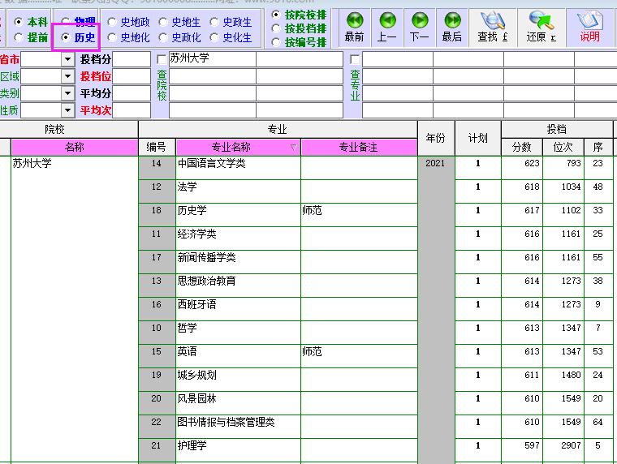This screenshot has width=617, height=464.
Task: Open the 类别 dropdown
Action: (67, 93)
